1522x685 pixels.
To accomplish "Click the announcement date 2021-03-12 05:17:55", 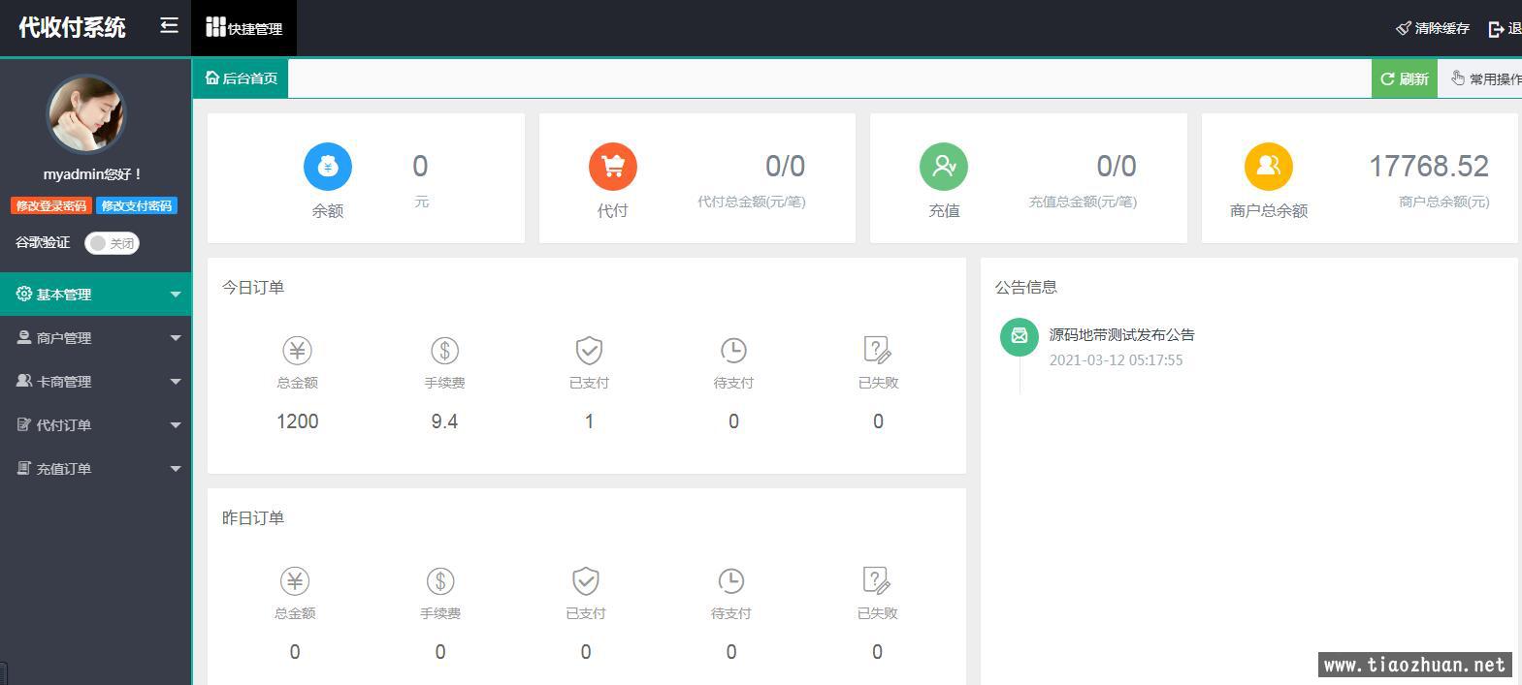I will (x=1117, y=360).
